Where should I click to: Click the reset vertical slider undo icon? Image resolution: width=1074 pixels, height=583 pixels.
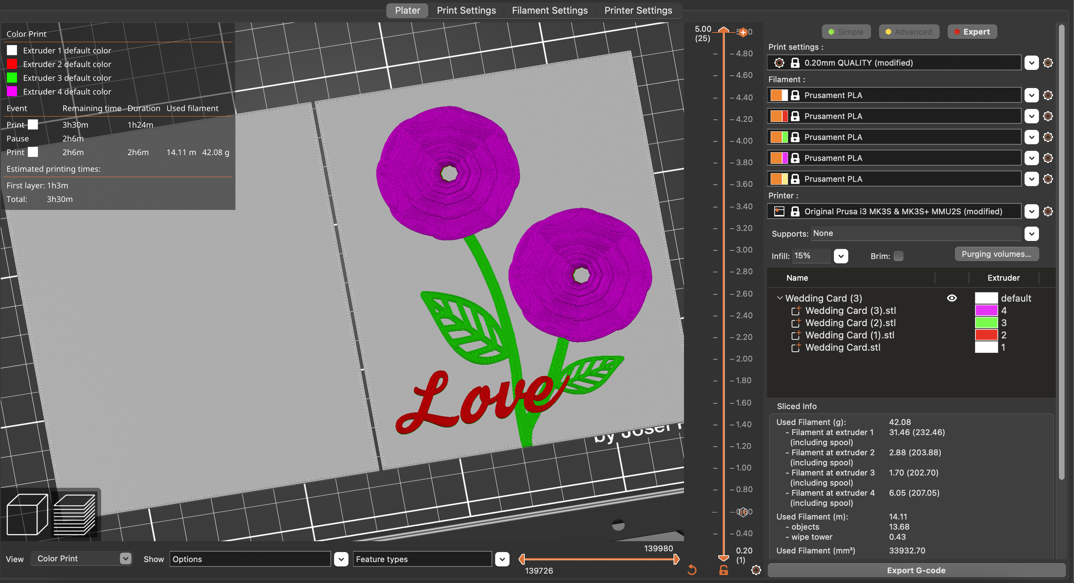click(692, 570)
